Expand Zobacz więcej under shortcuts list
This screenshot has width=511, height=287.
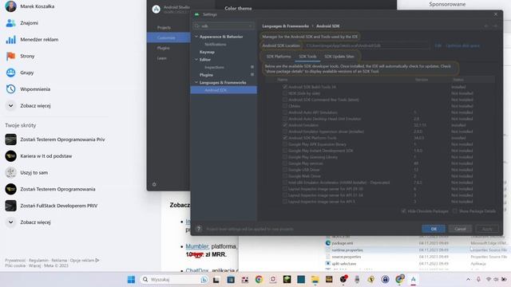[x=29, y=222]
